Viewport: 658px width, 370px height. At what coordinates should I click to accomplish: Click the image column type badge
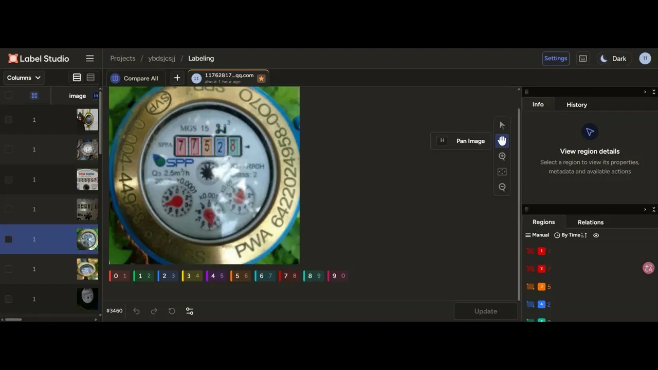96,96
